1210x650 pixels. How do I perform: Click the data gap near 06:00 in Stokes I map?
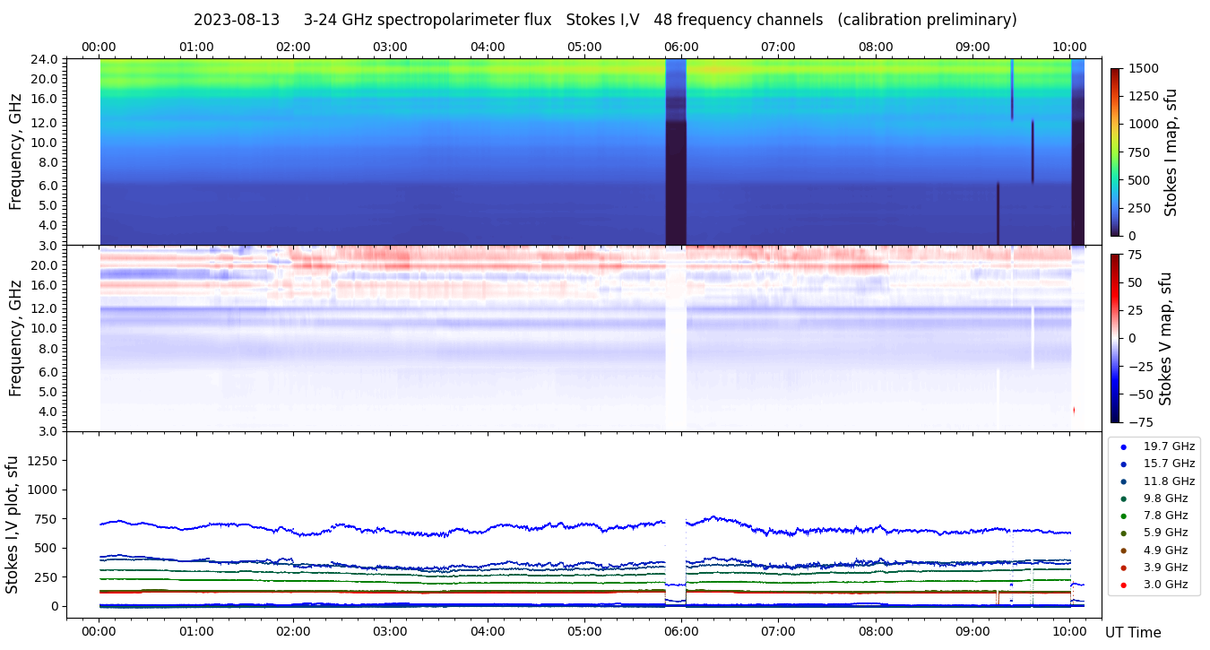(676, 152)
